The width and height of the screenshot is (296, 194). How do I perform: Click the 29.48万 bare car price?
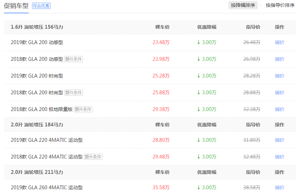(161, 157)
